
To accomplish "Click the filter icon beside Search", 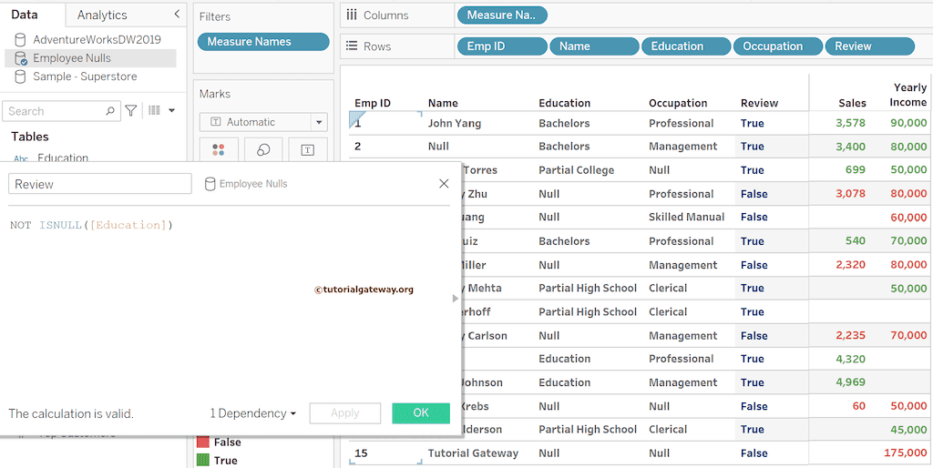I will coord(131,111).
